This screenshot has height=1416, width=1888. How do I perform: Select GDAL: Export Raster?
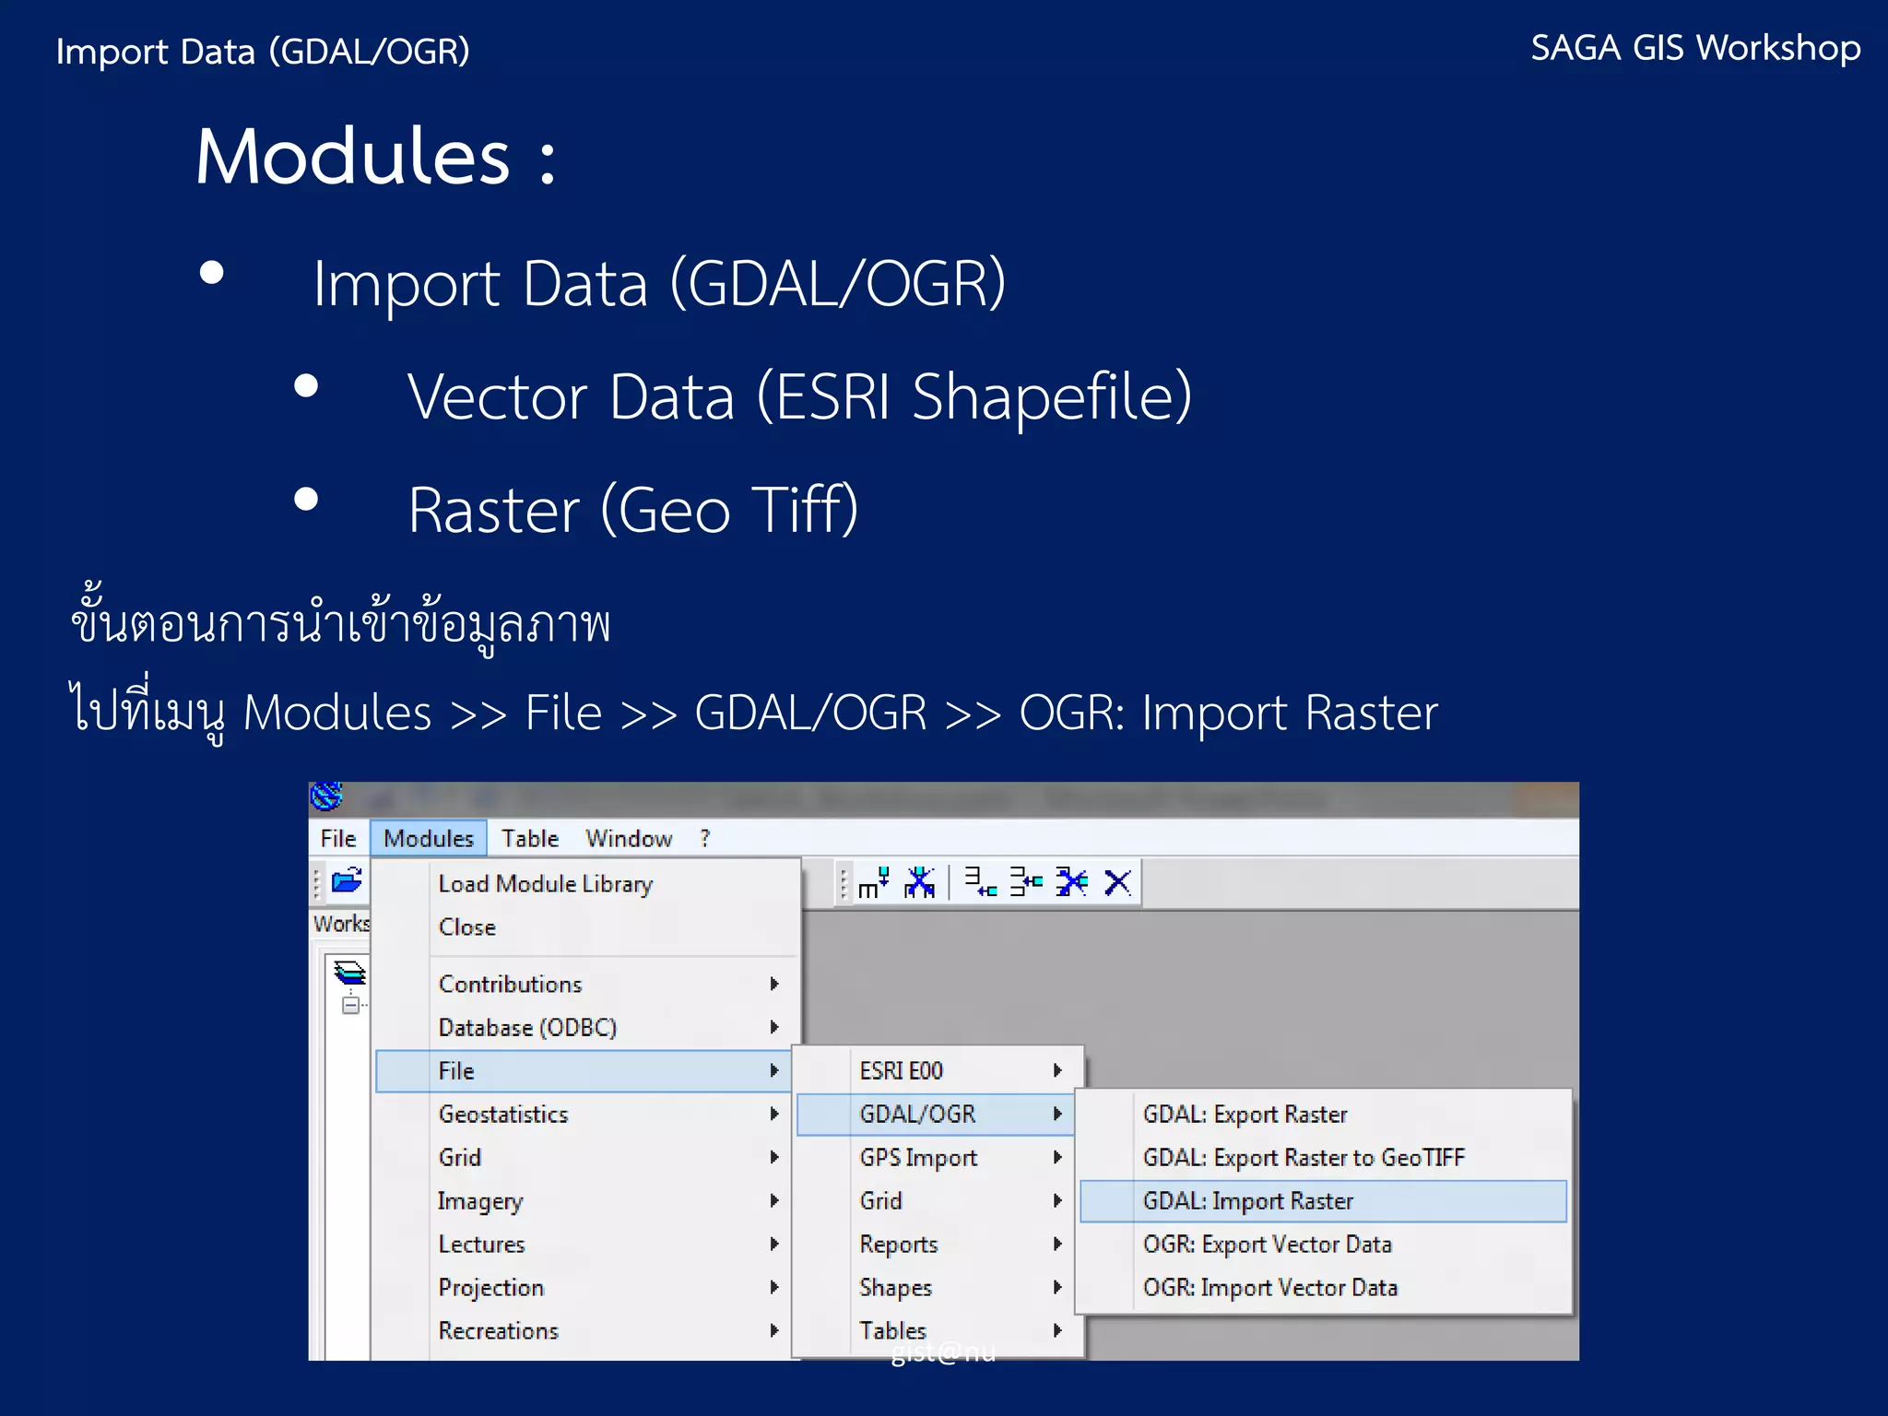(x=1323, y=1114)
